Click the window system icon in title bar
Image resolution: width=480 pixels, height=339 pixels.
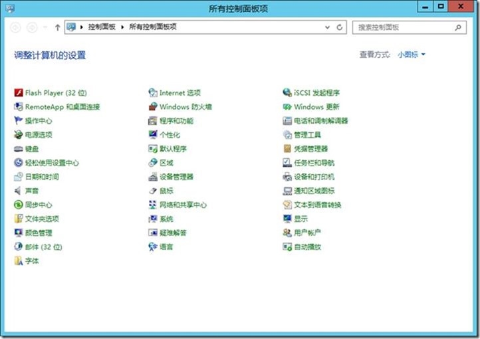click(x=10, y=9)
